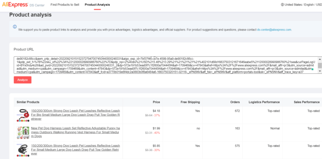This screenshot has height=159, width=322.
Task: Click the Free Shipping column header
Action: (x=190, y=102)
